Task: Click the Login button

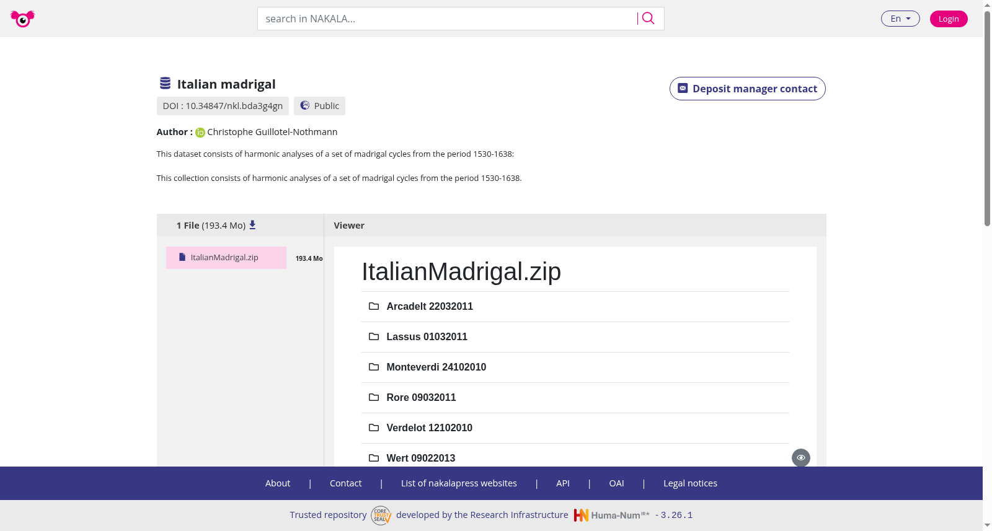Action: pyautogui.click(x=949, y=19)
